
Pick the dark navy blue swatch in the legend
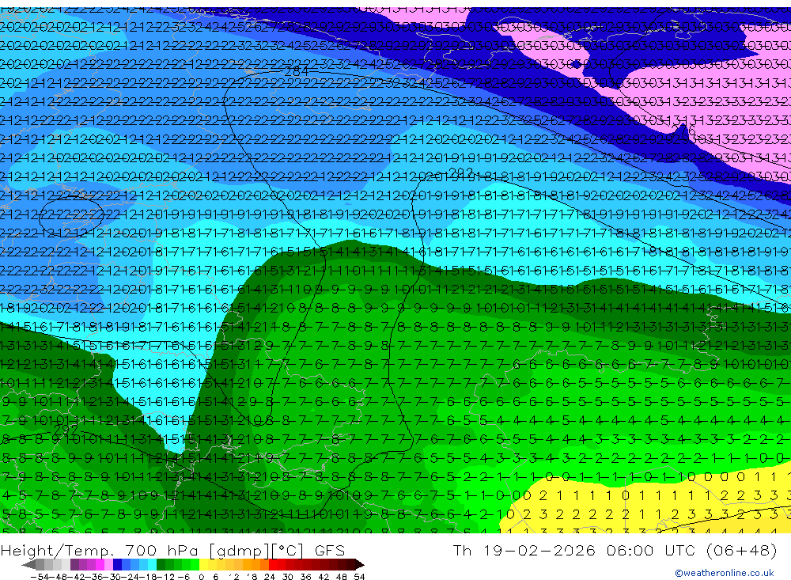click(x=117, y=565)
